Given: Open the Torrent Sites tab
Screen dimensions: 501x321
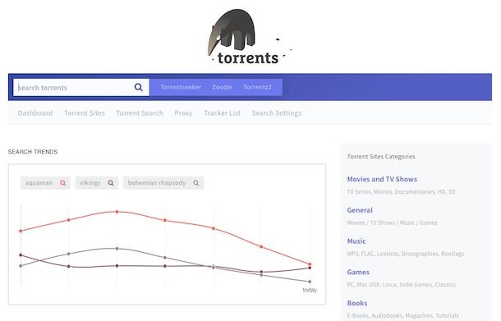Looking at the screenshot, I should click(85, 113).
